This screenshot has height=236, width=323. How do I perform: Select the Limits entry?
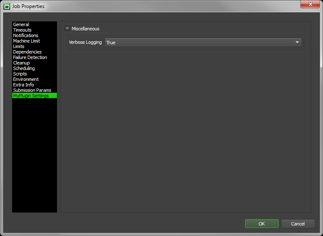[35, 46]
